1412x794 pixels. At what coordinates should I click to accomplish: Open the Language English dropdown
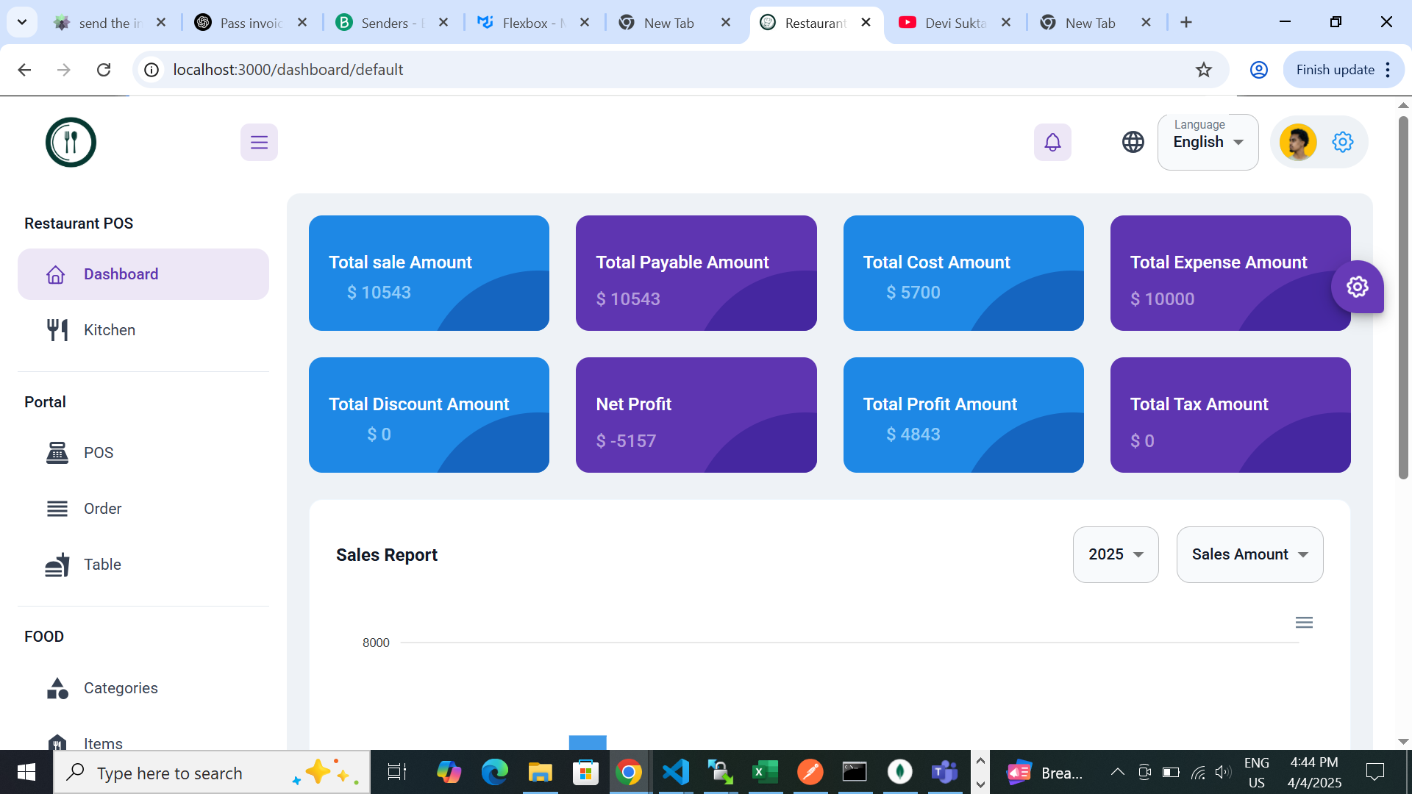point(1208,142)
